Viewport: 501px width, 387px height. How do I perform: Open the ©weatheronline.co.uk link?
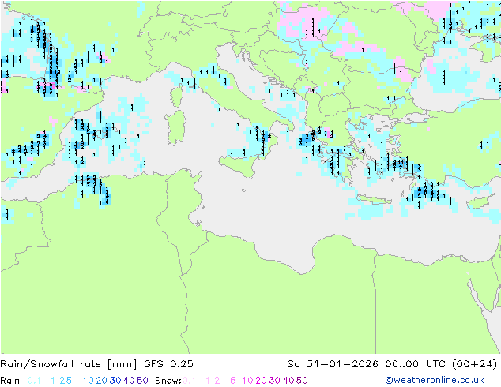(435, 381)
